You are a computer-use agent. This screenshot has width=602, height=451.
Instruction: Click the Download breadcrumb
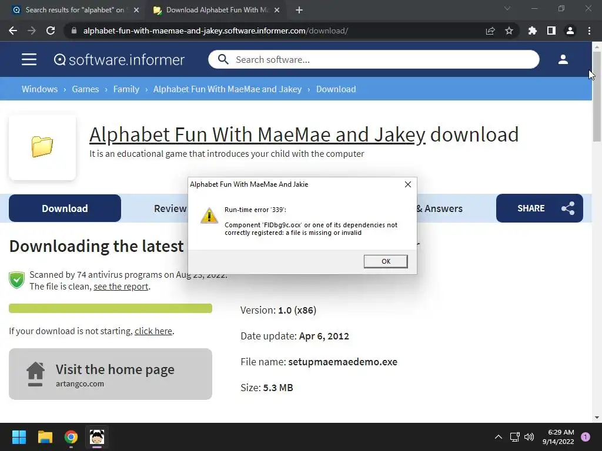[x=336, y=89]
